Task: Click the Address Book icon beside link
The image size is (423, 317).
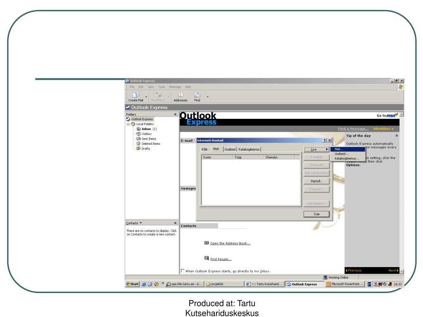Action: (207, 243)
